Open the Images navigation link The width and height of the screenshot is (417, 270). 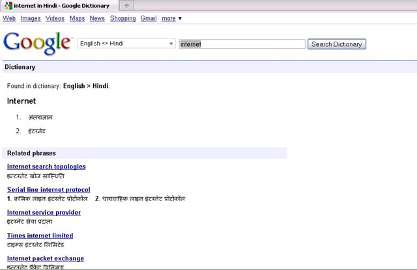(31, 18)
